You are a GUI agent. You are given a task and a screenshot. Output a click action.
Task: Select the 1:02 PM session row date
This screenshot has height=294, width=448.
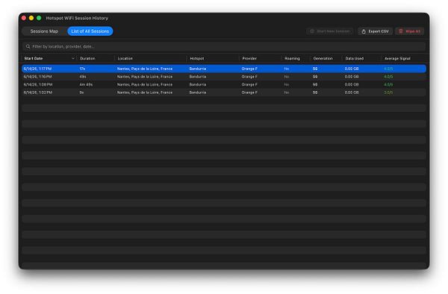[x=38, y=93]
